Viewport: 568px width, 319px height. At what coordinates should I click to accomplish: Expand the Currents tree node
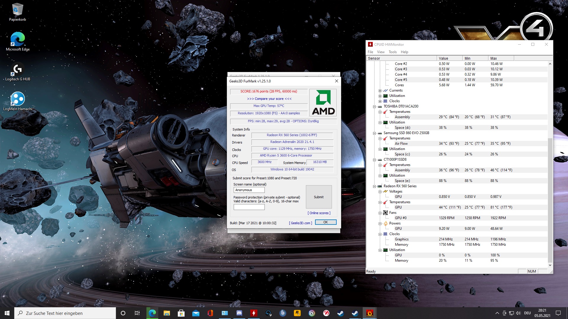coord(380,91)
